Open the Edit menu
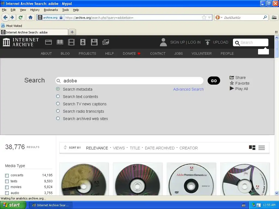The height and width of the screenshot is (209, 279). point(13,10)
